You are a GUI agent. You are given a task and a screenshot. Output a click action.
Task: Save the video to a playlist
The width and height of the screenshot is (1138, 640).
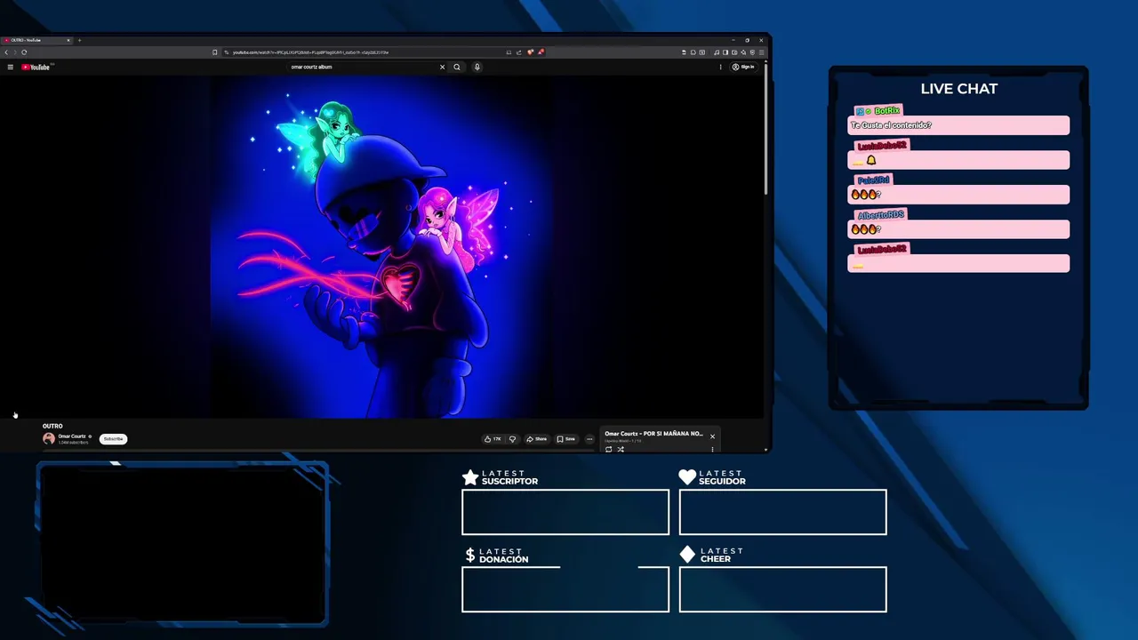(566, 439)
